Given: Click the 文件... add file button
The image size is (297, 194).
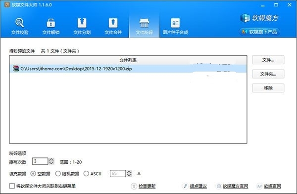Looking at the screenshot, I should (x=268, y=60).
